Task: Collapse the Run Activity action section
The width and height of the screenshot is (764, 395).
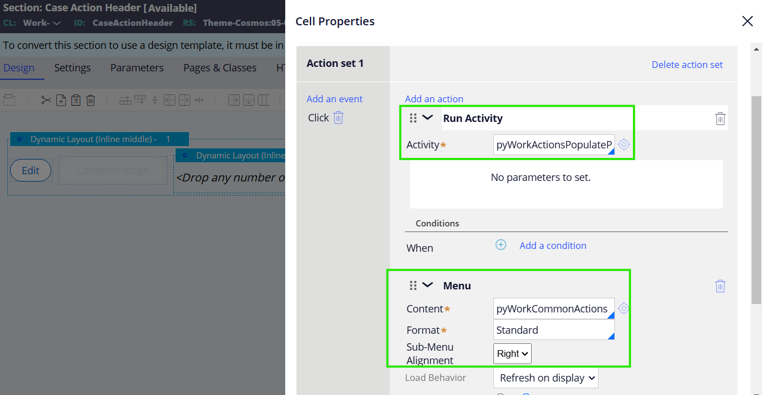Action: point(429,118)
